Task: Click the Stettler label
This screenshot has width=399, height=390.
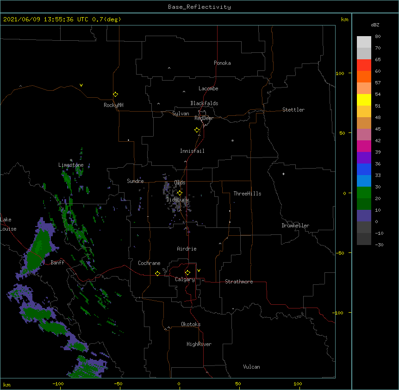Action: coord(293,110)
